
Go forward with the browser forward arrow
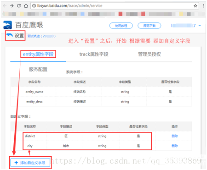12,6
